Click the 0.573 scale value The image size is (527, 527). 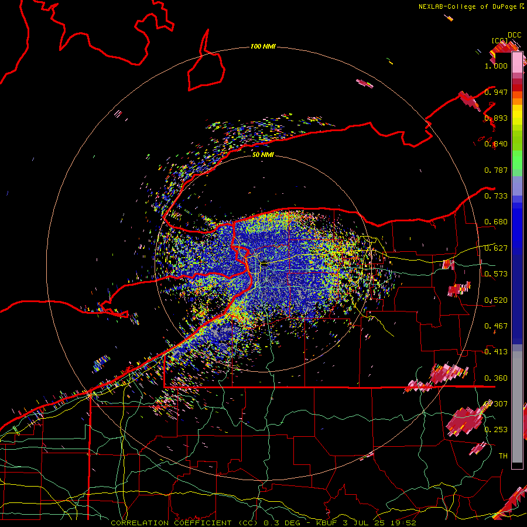tap(496, 274)
